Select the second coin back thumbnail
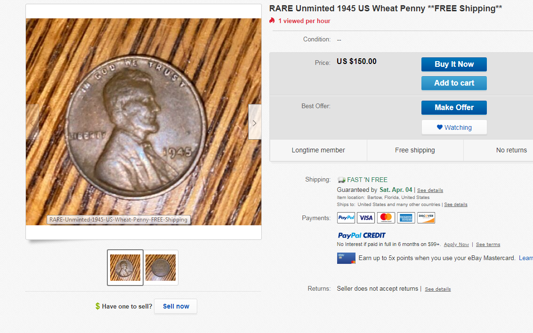Screen dimensions: 533x333 [161, 267]
